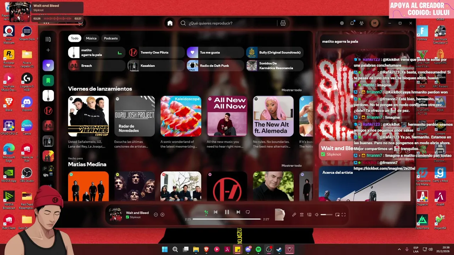The height and width of the screenshot is (255, 454).
Task: Open All New All Now card
Action: coord(227,116)
